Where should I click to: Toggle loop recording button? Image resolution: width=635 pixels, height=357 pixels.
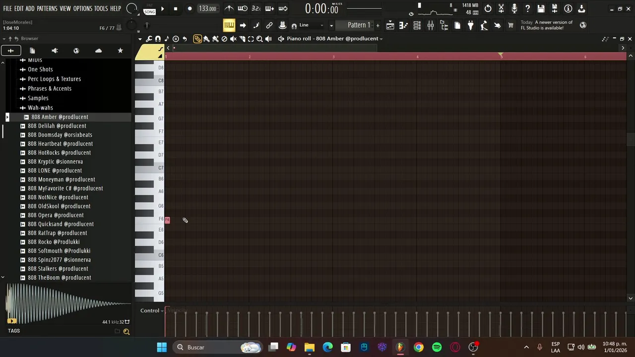[283, 8]
